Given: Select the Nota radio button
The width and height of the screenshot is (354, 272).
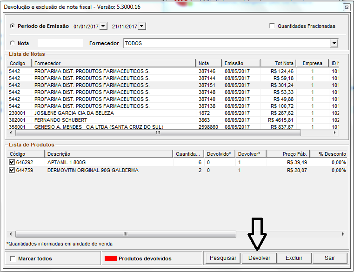Looking at the screenshot, I should click(x=12, y=43).
